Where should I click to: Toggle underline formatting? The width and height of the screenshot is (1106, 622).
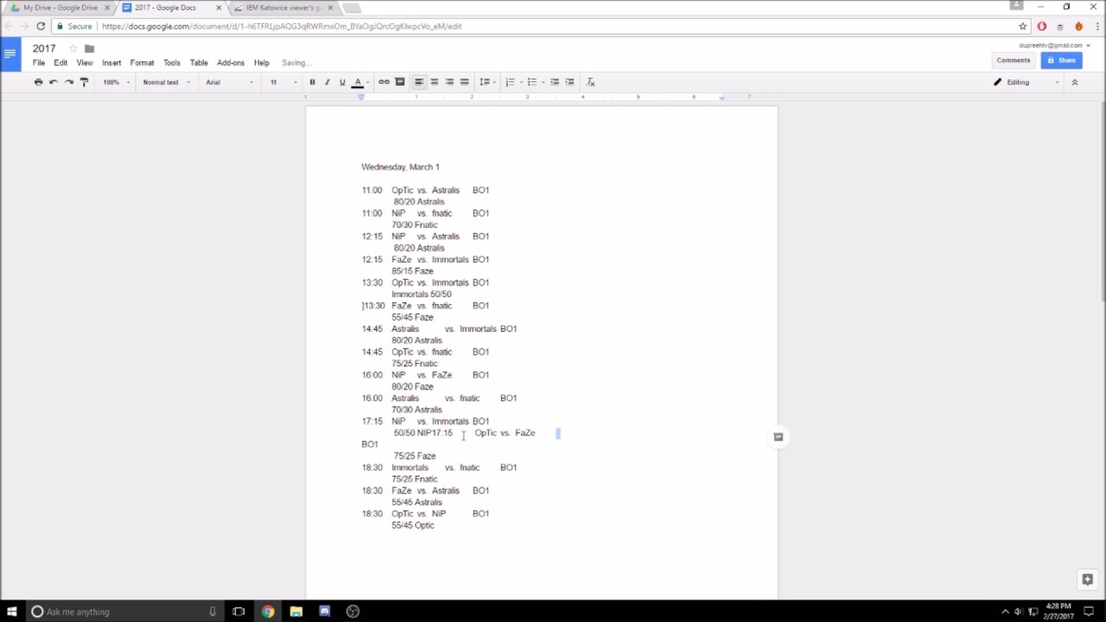342,82
